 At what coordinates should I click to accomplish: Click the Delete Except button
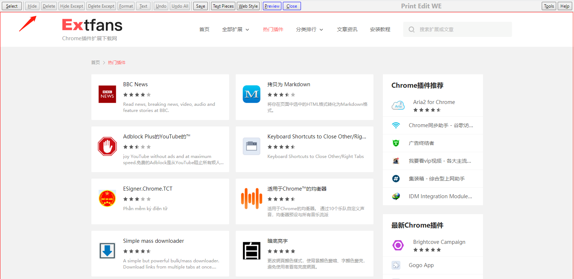click(x=101, y=6)
